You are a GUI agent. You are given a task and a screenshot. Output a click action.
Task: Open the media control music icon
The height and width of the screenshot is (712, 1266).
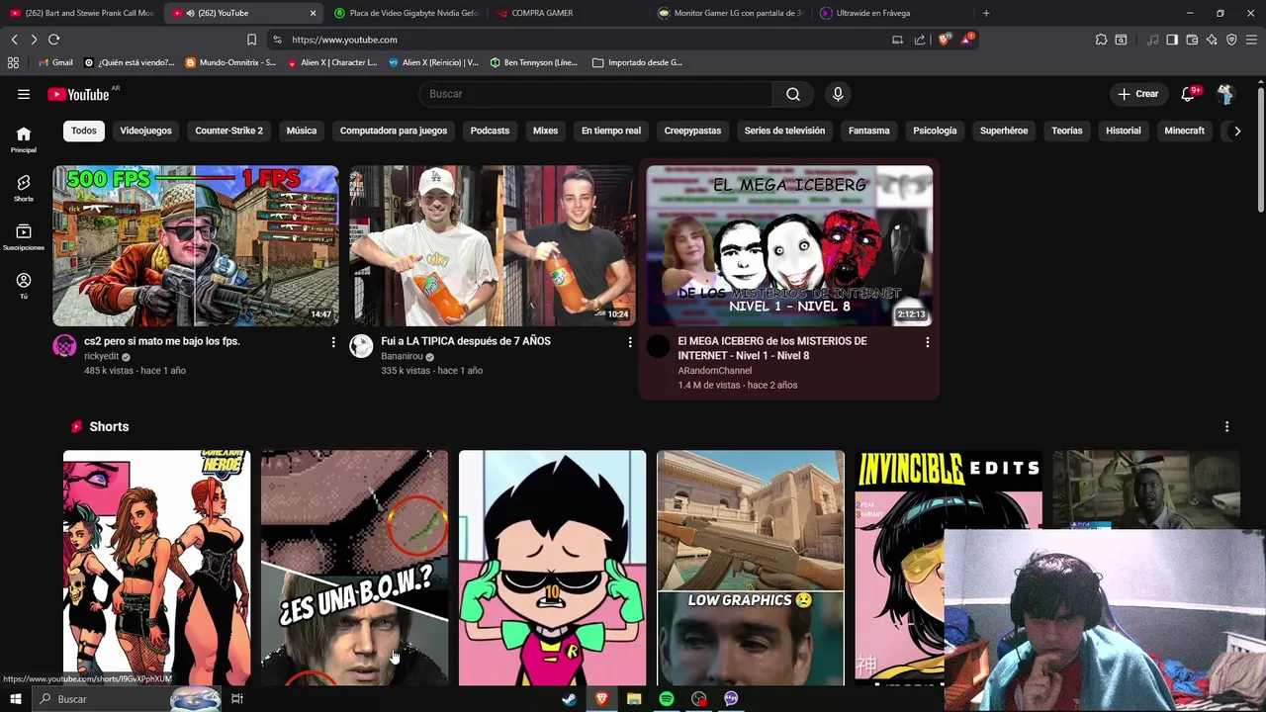click(x=1152, y=40)
